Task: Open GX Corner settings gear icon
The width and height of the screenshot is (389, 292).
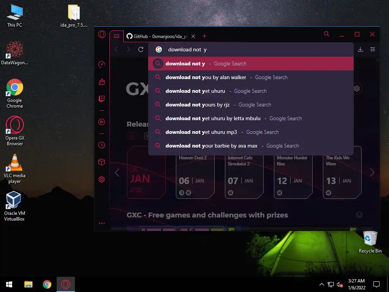Action: pos(357,89)
